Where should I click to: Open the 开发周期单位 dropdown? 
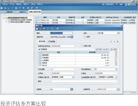click(x=116, y=69)
